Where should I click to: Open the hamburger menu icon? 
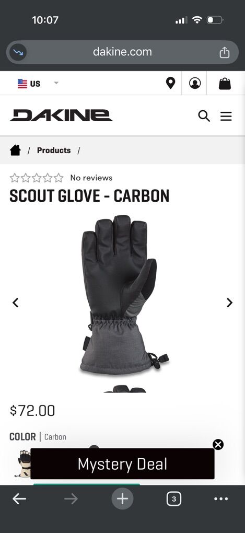click(226, 116)
